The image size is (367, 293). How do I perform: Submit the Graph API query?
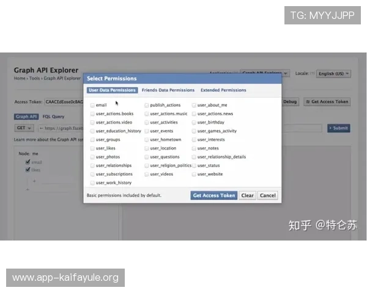click(x=339, y=128)
